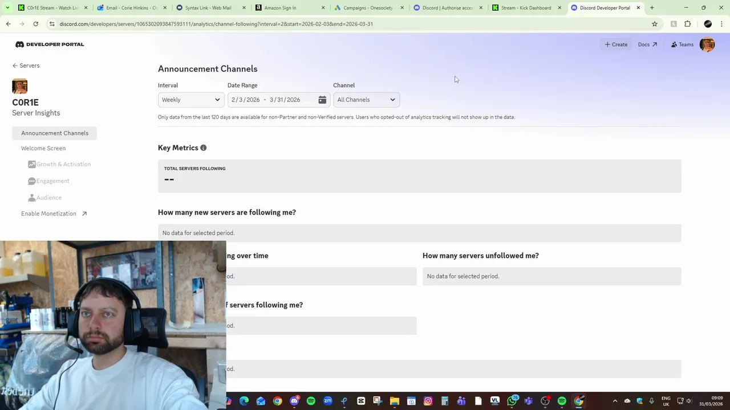730x410 pixels.
Task: Open the Audience section in the sidebar
Action: tap(44, 198)
